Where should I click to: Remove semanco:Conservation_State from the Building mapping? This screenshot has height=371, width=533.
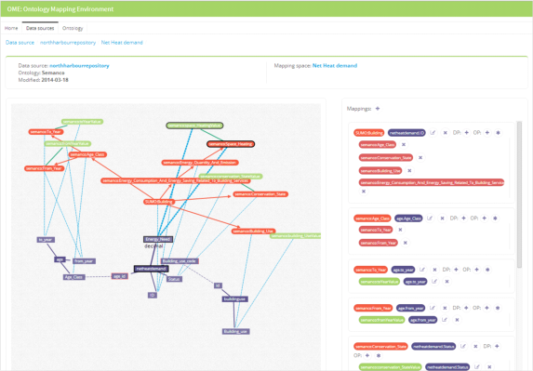click(x=420, y=158)
